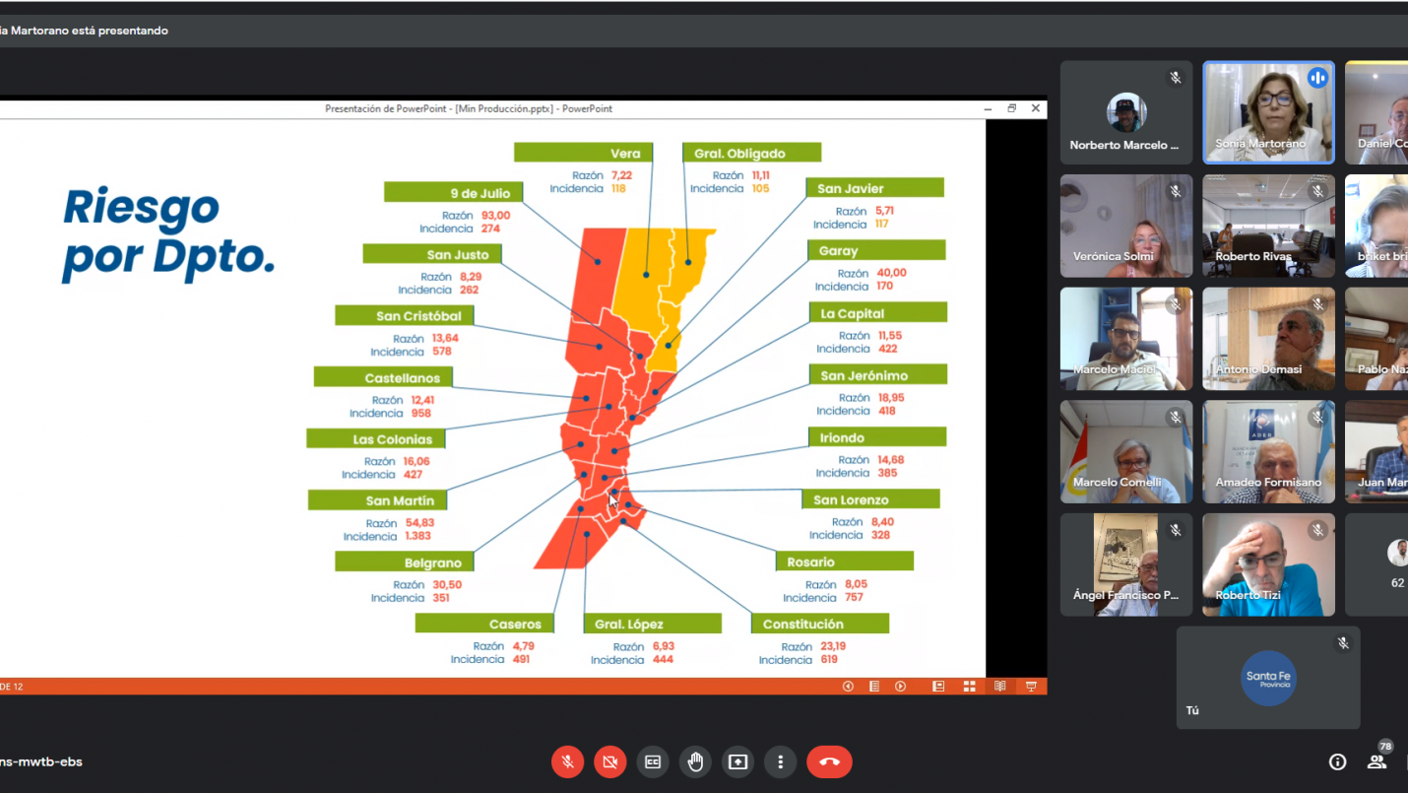Click the '9 de Julio' department label
1408x793 pixels.
click(453, 192)
